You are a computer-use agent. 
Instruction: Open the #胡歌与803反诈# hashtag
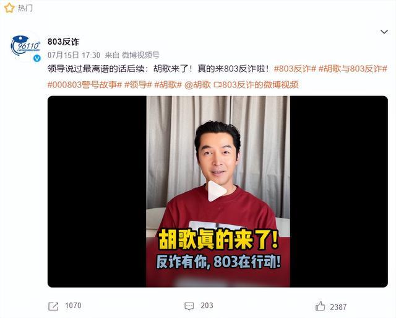353,69
